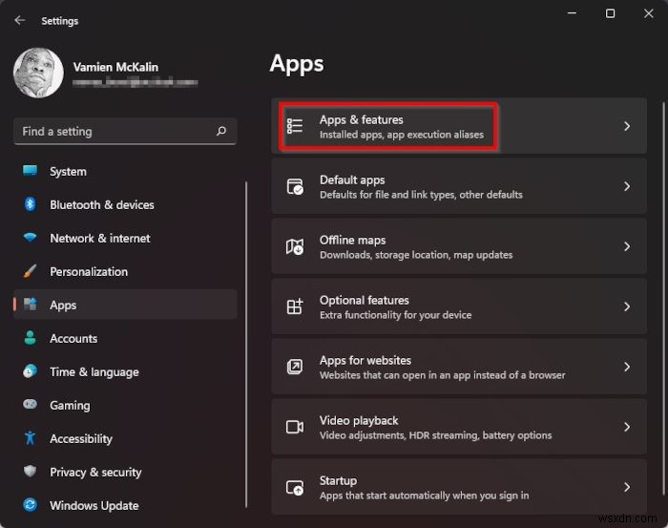Screen dimensions: 668x528
Task: Open Optional features title
Action: 365,300
